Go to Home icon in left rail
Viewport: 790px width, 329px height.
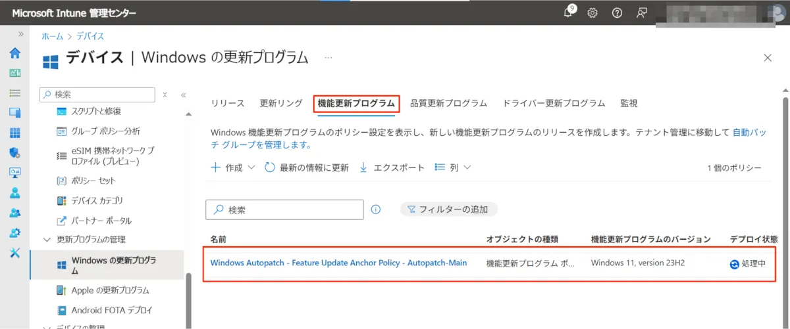pyautogui.click(x=14, y=53)
